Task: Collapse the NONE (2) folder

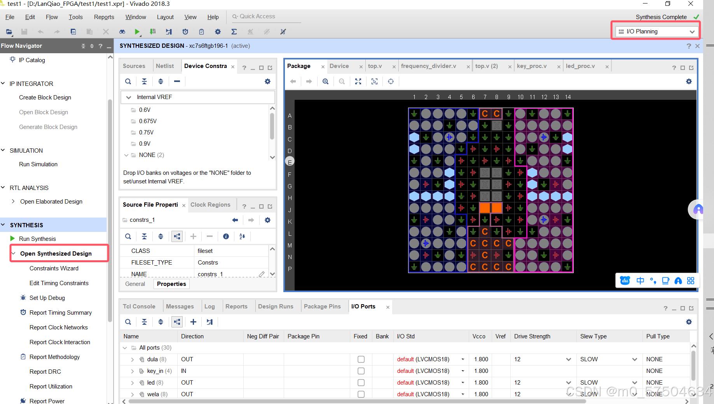Action: click(x=126, y=155)
